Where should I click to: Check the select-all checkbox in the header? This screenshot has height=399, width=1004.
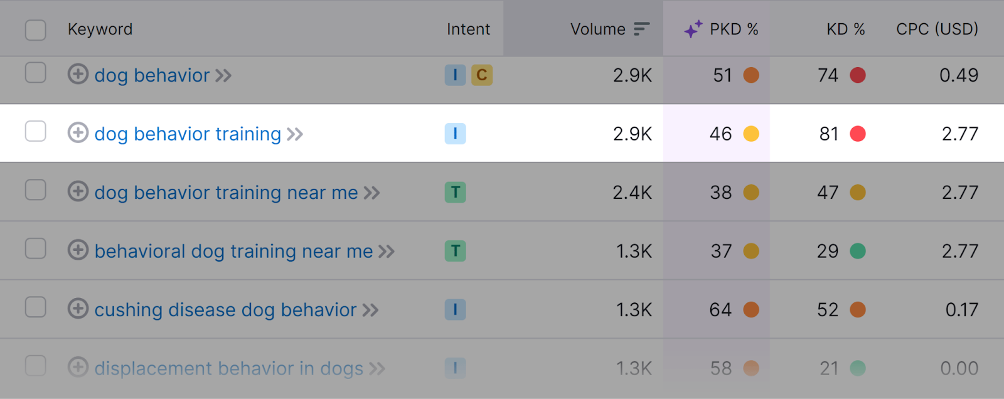[35, 29]
